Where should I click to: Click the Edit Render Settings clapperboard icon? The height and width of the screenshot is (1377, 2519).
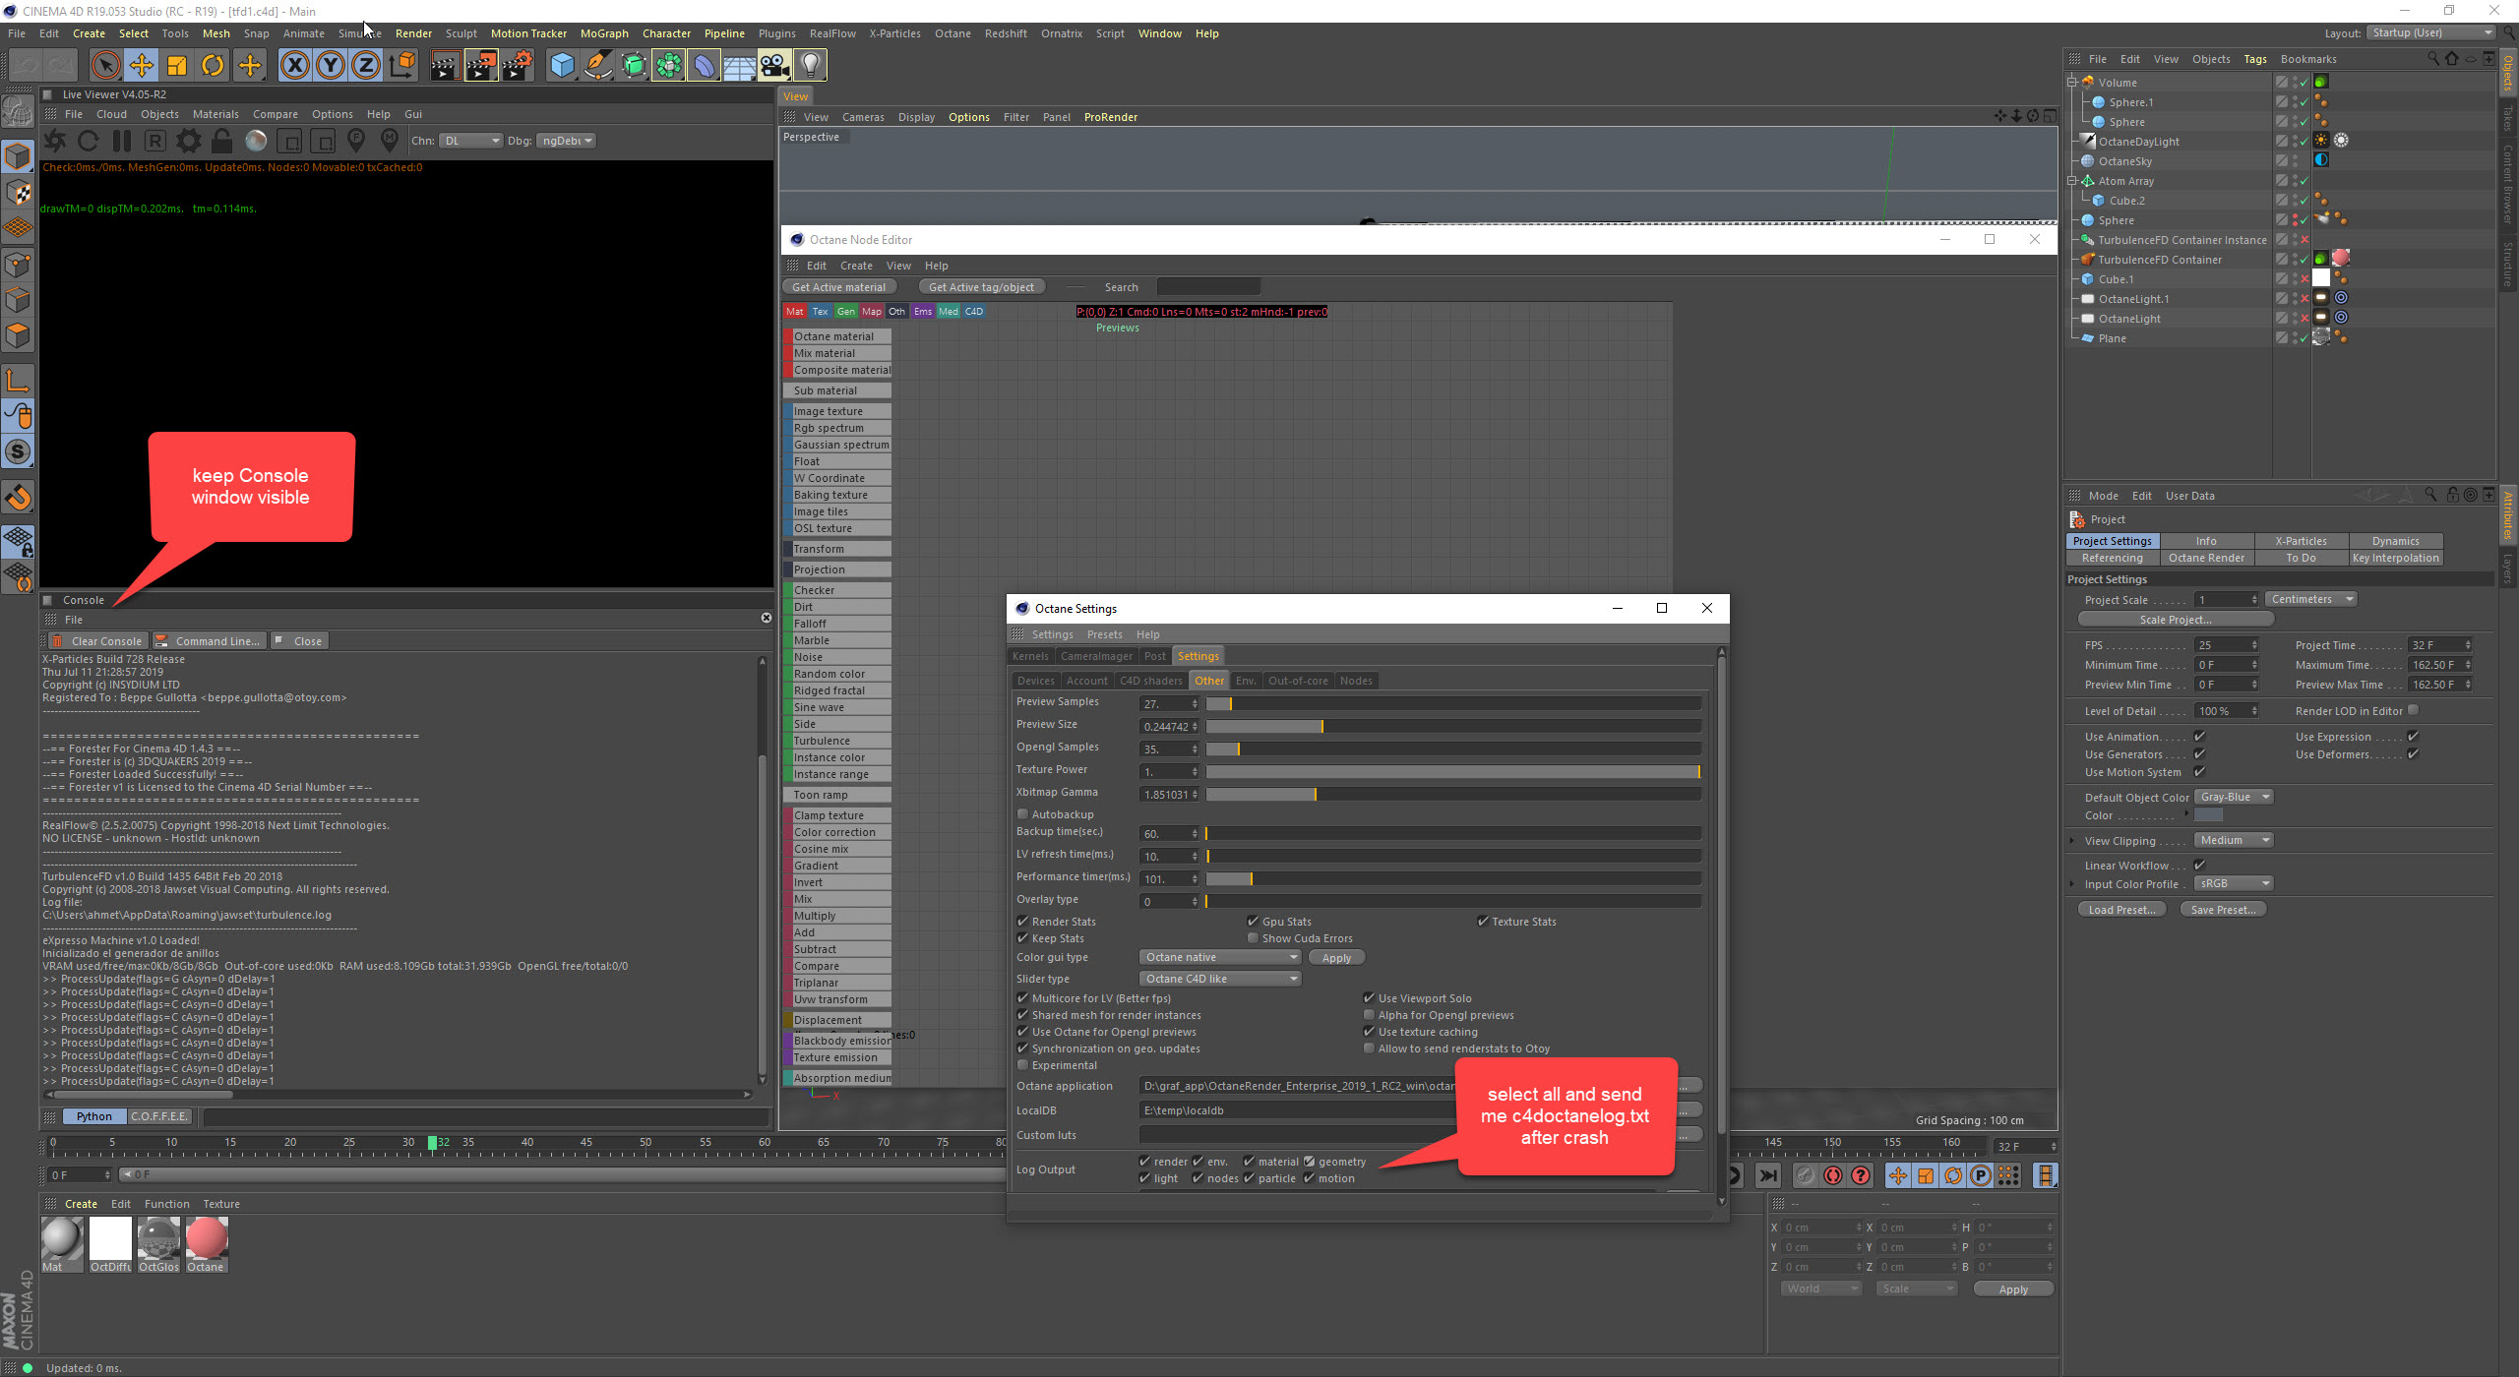click(x=518, y=66)
